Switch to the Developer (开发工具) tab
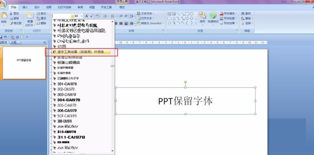This screenshot has width=314, height=155. tap(106, 7)
